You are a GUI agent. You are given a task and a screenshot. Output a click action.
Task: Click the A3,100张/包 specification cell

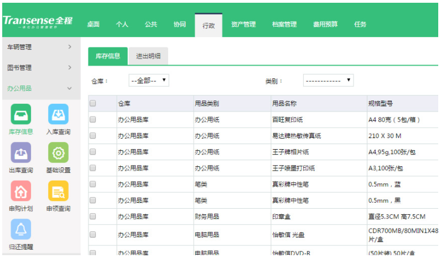point(403,168)
